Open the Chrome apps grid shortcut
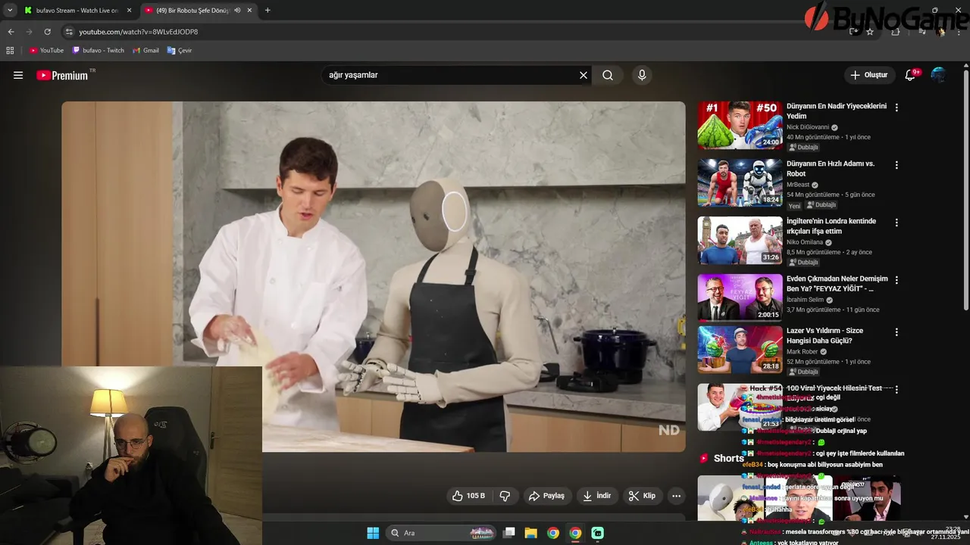Screen dimensions: 970x545 point(10,51)
